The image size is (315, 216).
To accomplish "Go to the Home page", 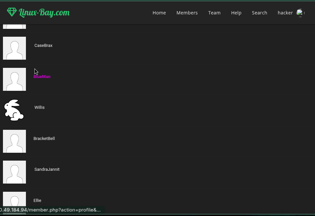I will (x=159, y=13).
